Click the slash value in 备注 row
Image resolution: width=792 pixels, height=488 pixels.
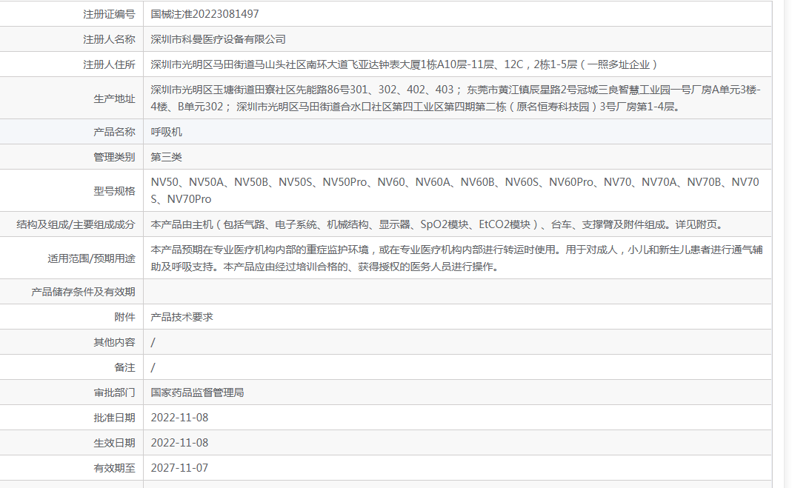153,367
